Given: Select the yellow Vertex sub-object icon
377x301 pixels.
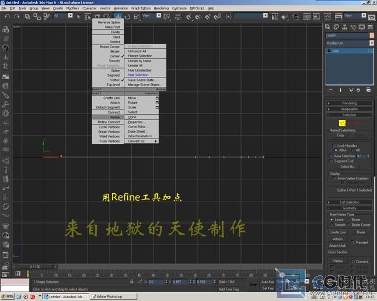Looking at the screenshot, I should click(x=342, y=123).
